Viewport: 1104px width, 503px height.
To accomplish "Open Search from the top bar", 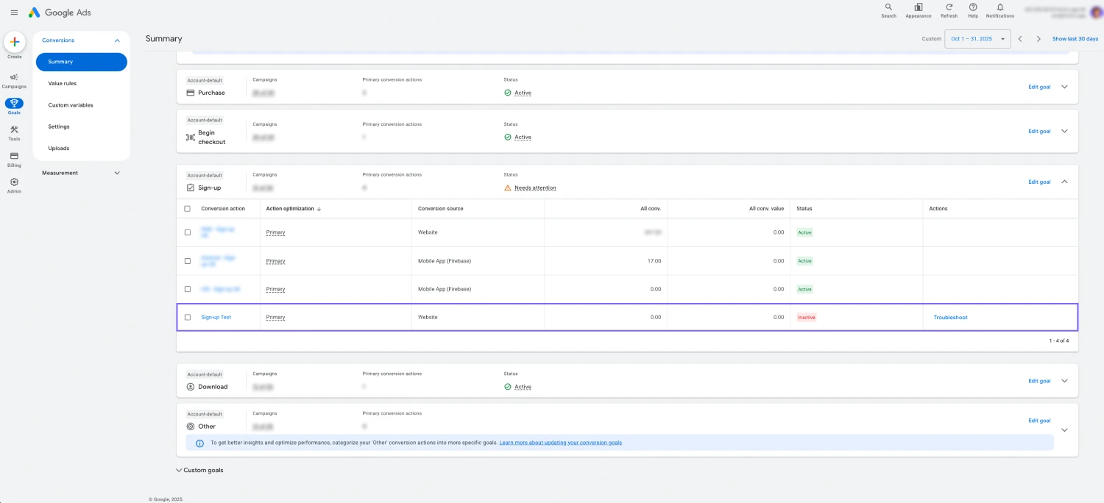I will pyautogui.click(x=888, y=9).
